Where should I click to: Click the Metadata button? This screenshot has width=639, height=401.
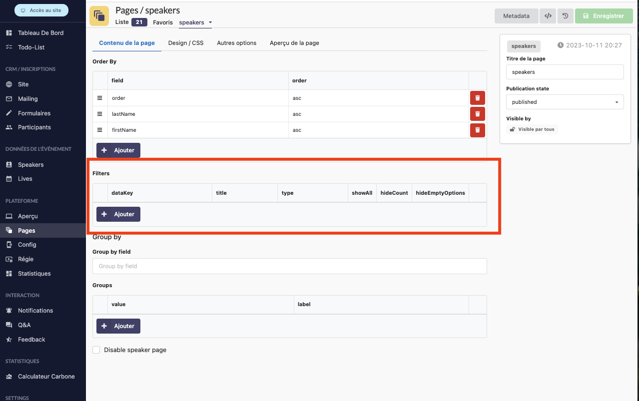pos(516,16)
